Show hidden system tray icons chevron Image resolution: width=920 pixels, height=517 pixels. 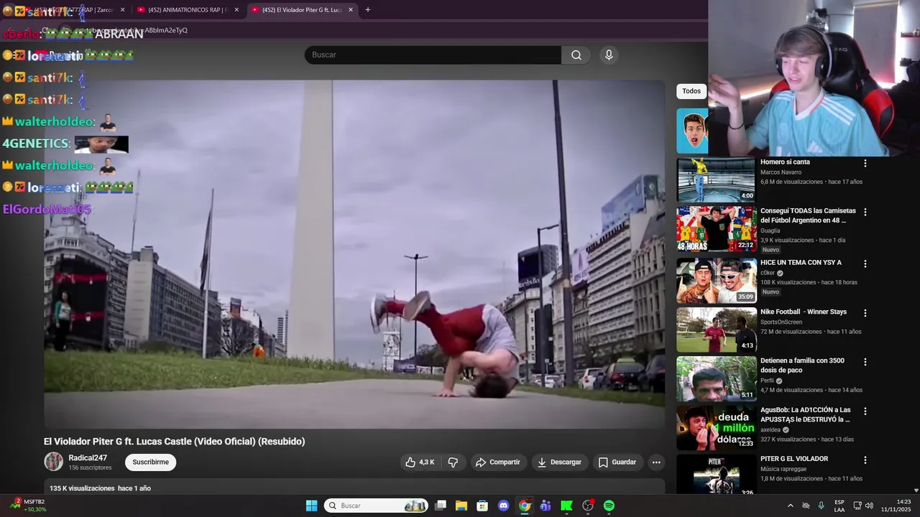coord(790,506)
